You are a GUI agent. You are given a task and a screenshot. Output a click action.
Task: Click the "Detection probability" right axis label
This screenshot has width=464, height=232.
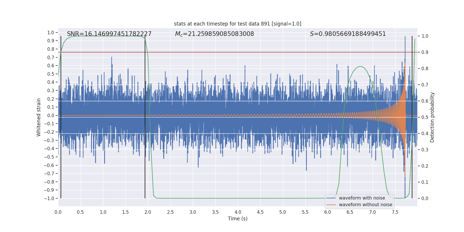pyautogui.click(x=432, y=117)
